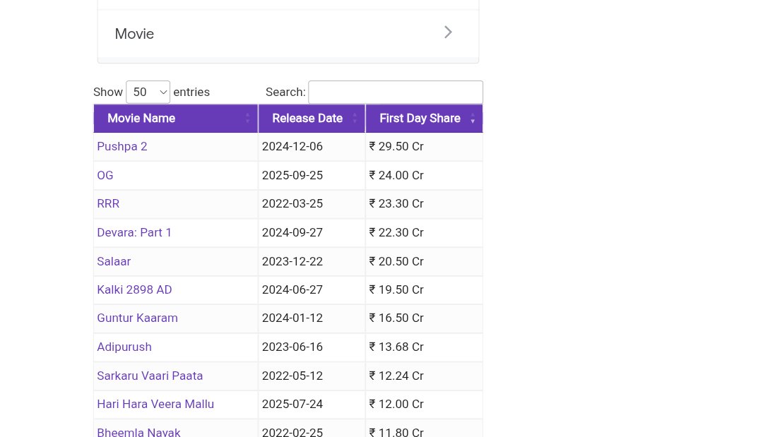Screen dimensions: 763x437
Task: Open the Bheemla Nayak movie link
Action: pyautogui.click(x=138, y=432)
